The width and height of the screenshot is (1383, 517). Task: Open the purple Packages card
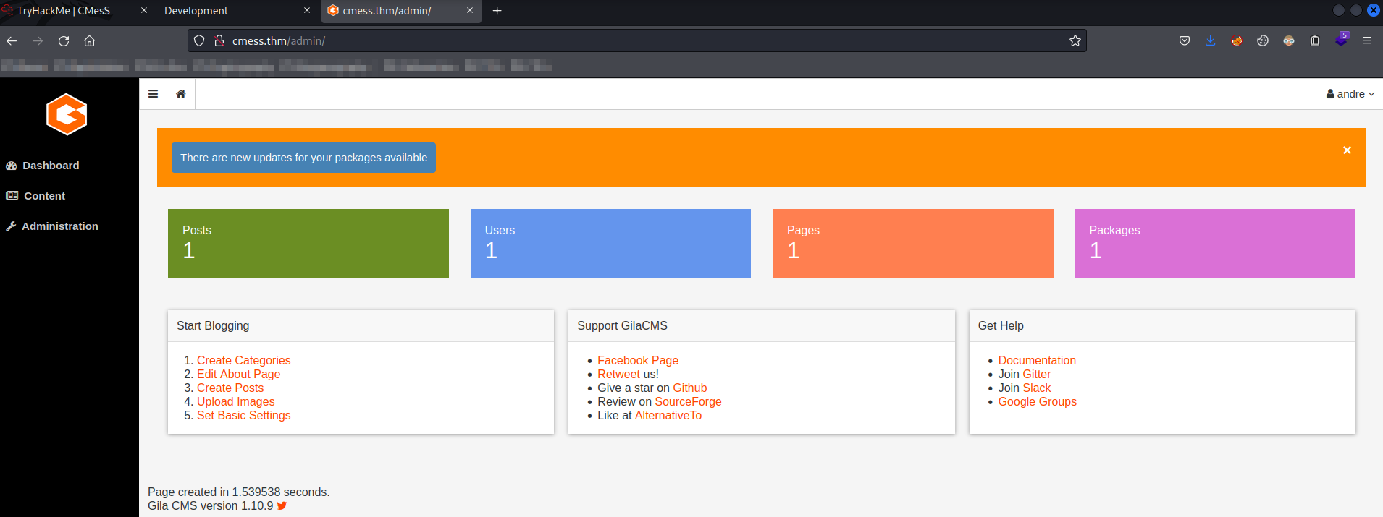(1215, 243)
